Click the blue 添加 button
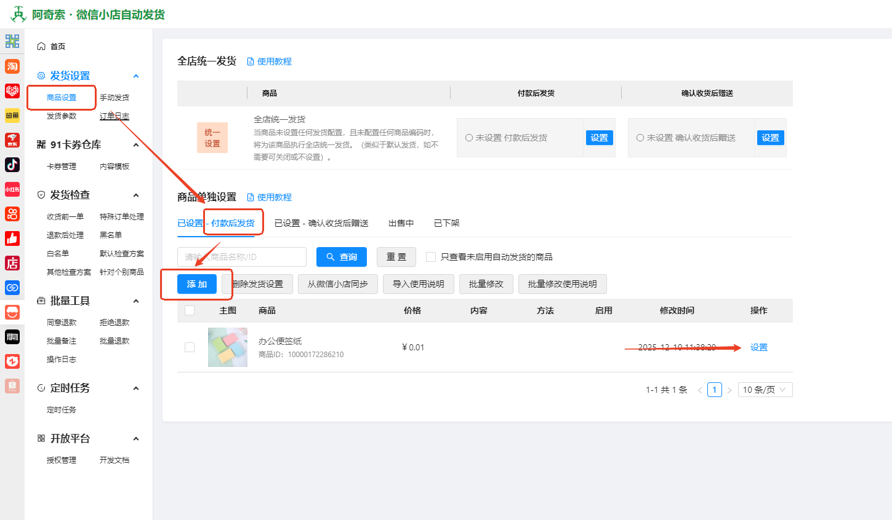Image resolution: width=892 pixels, height=520 pixels. coord(197,284)
